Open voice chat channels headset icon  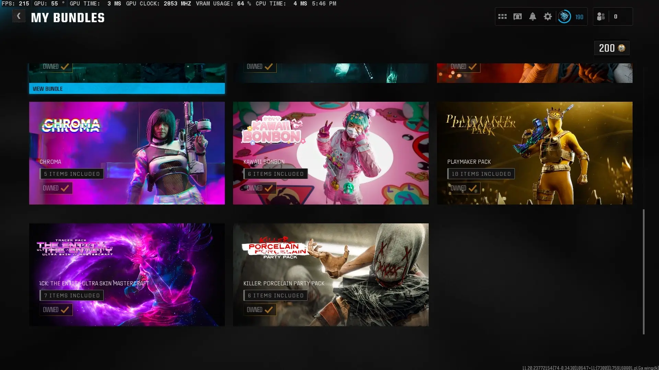coord(518,16)
